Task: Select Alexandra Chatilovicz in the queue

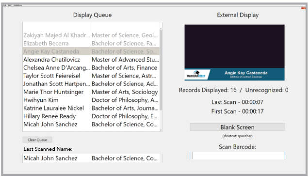Action: (x=91, y=59)
